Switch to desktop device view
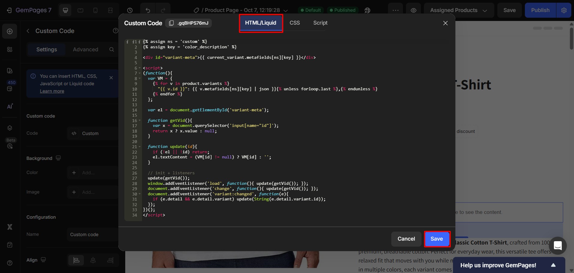 coord(65,10)
